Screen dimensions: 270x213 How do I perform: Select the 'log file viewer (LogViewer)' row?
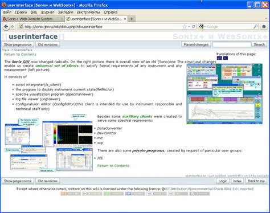click(x=38, y=99)
